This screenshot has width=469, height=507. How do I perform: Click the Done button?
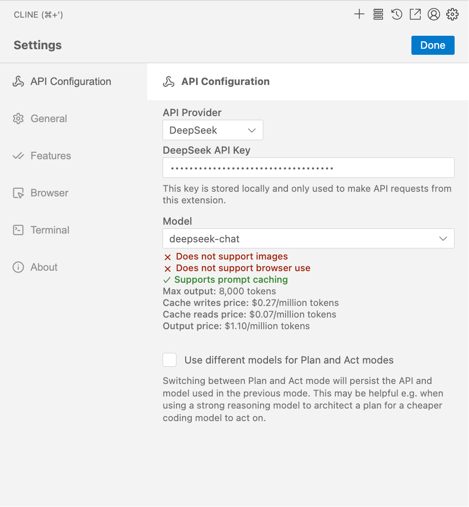(x=433, y=45)
